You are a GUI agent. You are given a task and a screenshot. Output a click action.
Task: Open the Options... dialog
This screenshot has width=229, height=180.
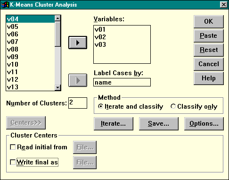pos(204,124)
